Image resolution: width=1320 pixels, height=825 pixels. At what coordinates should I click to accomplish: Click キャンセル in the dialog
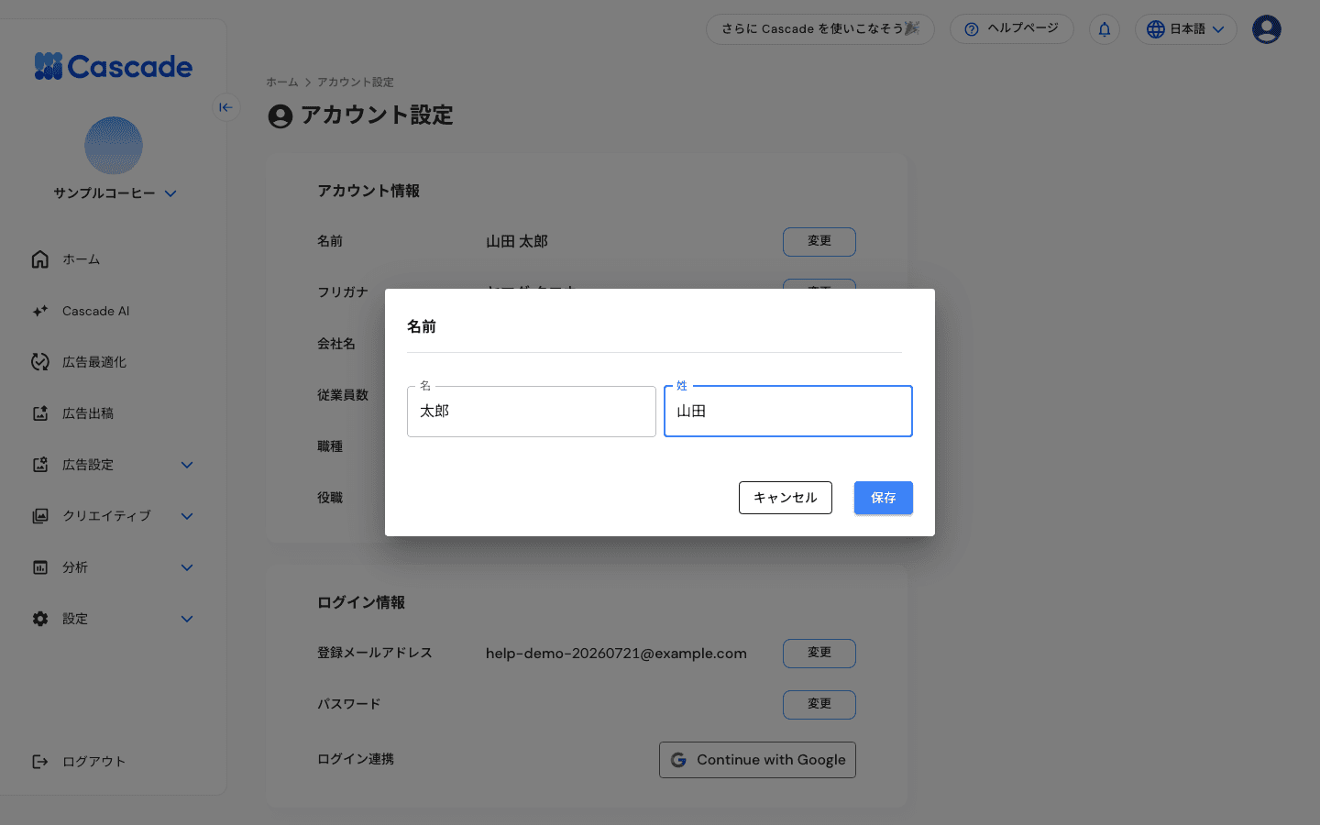click(786, 498)
